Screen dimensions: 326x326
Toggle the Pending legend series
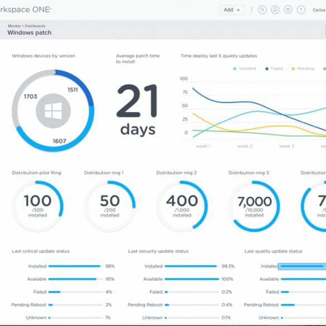click(x=303, y=69)
